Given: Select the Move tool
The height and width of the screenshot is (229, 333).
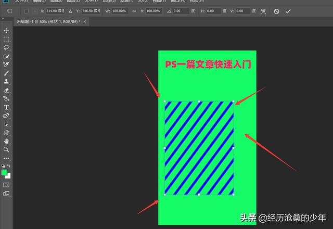Looking at the screenshot, I should (6, 31).
